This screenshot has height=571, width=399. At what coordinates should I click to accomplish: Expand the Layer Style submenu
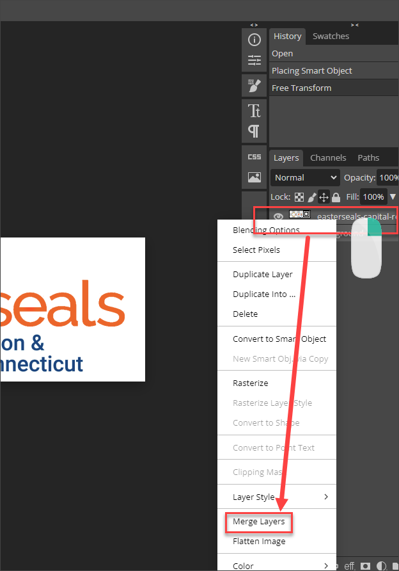tap(277, 497)
